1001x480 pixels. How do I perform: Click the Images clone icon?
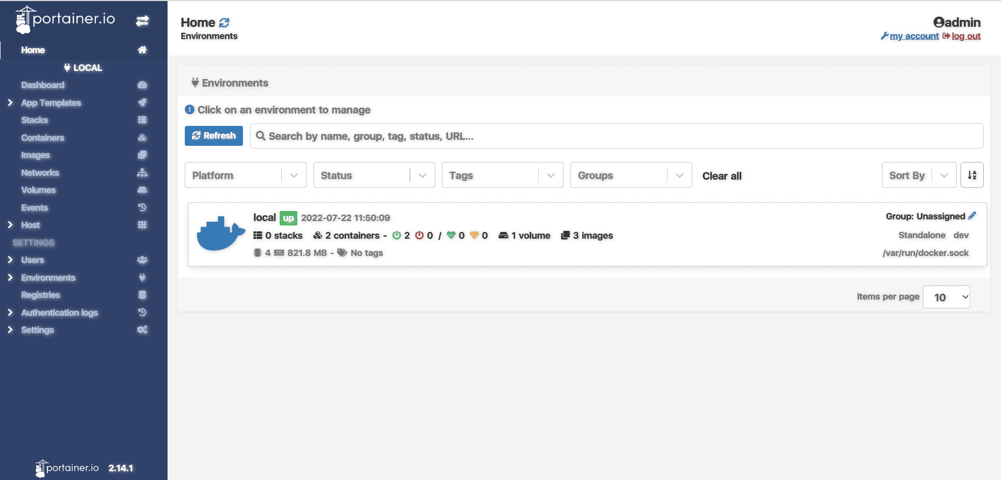click(x=142, y=155)
